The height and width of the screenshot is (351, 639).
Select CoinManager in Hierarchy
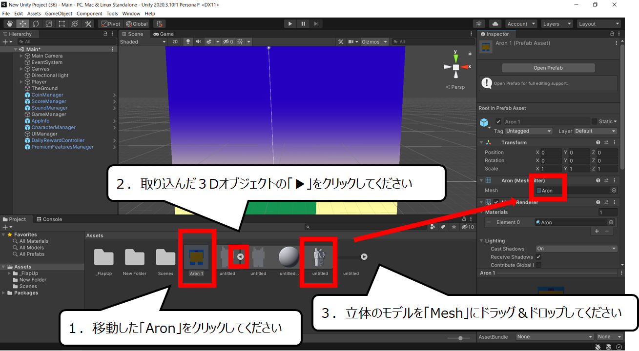point(47,95)
